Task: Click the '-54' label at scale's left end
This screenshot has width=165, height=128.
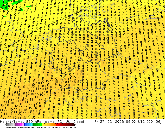Action: point(8,127)
